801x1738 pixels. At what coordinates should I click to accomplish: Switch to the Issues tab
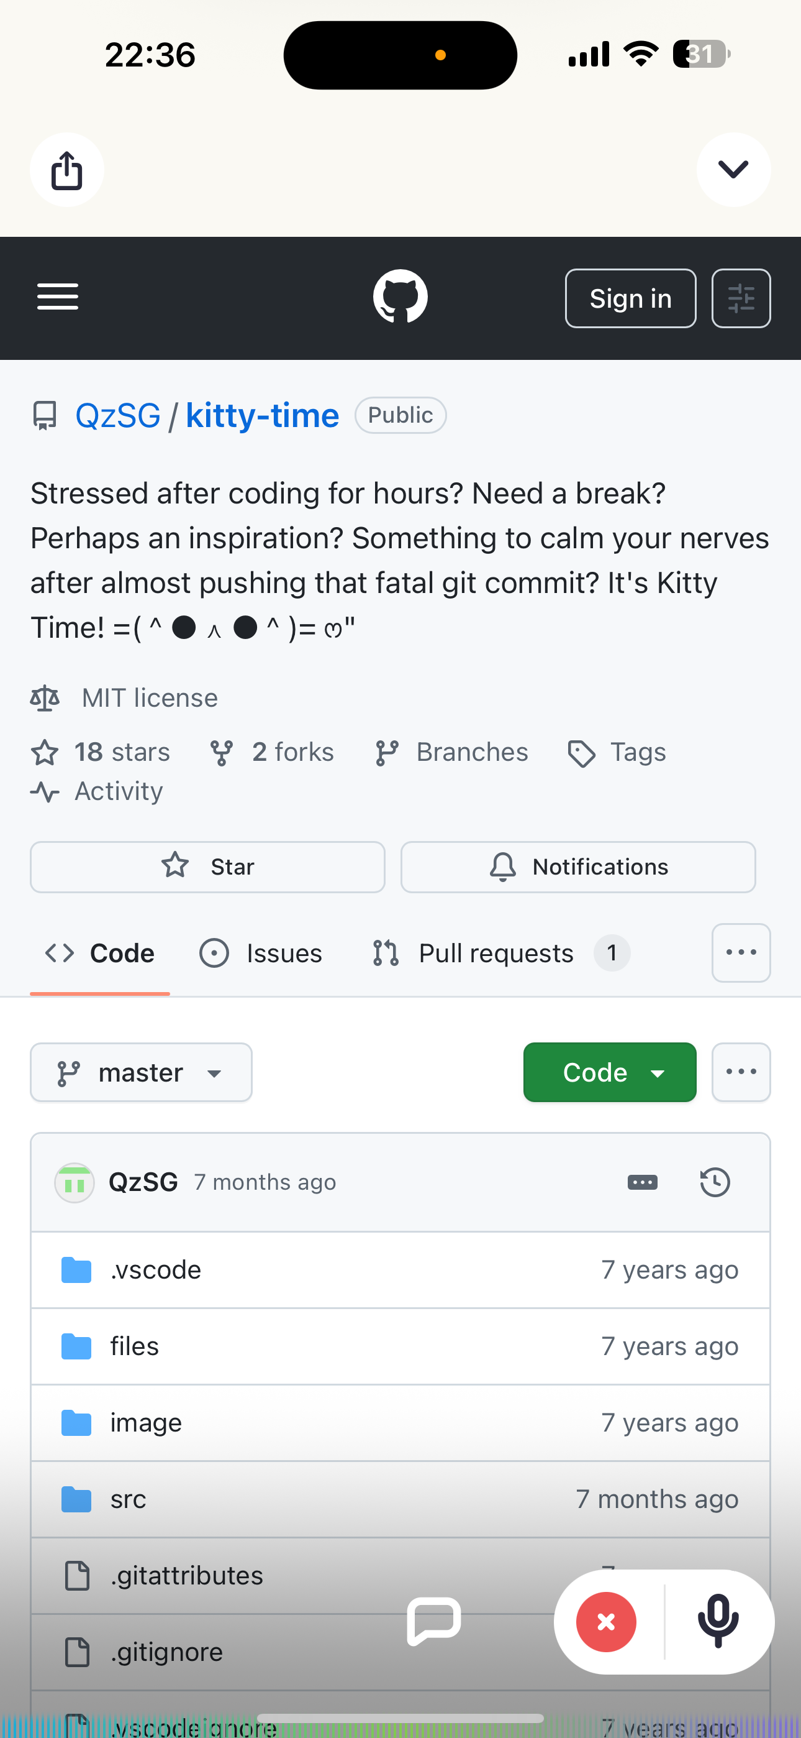tap(261, 954)
